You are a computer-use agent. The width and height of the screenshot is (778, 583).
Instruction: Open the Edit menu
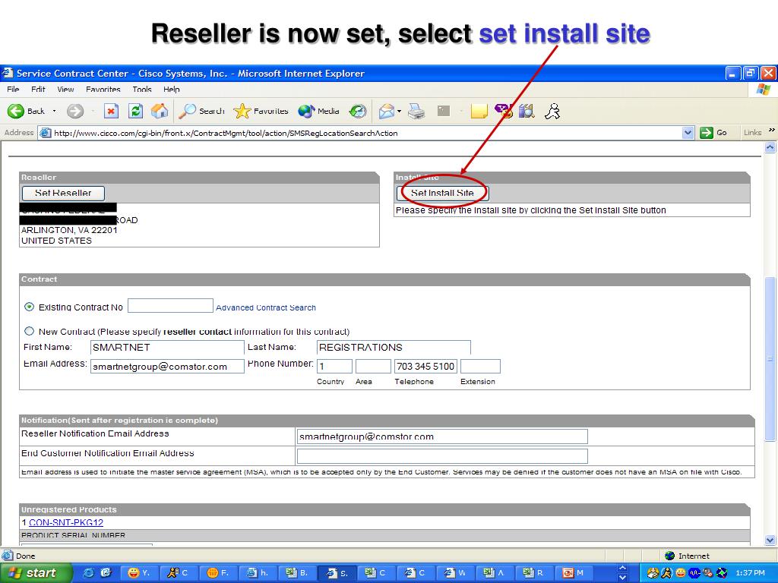point(38,90)
